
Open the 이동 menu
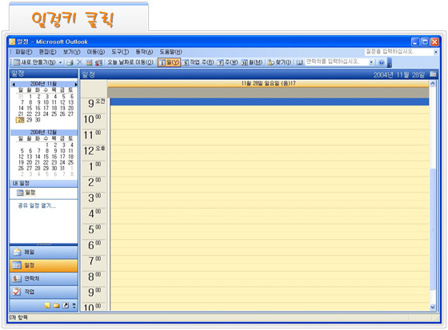point(96,52)
